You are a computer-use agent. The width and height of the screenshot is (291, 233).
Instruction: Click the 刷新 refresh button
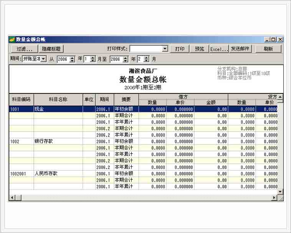pyautogui.click(x=268, y=49)
